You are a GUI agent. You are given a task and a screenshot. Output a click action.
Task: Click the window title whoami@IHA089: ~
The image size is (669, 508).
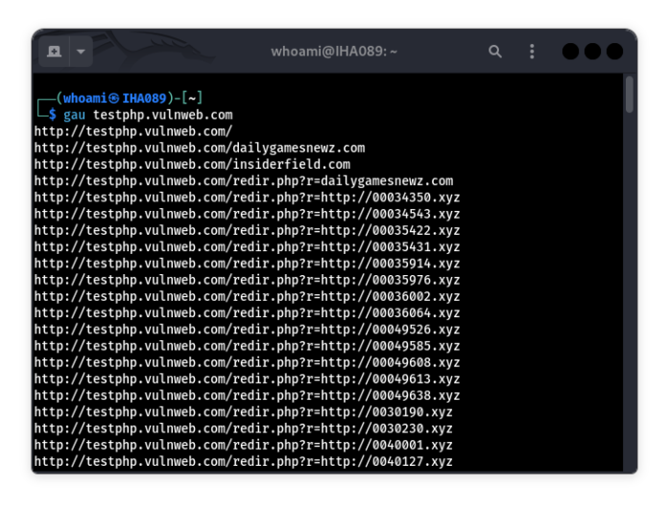[334, 52]
